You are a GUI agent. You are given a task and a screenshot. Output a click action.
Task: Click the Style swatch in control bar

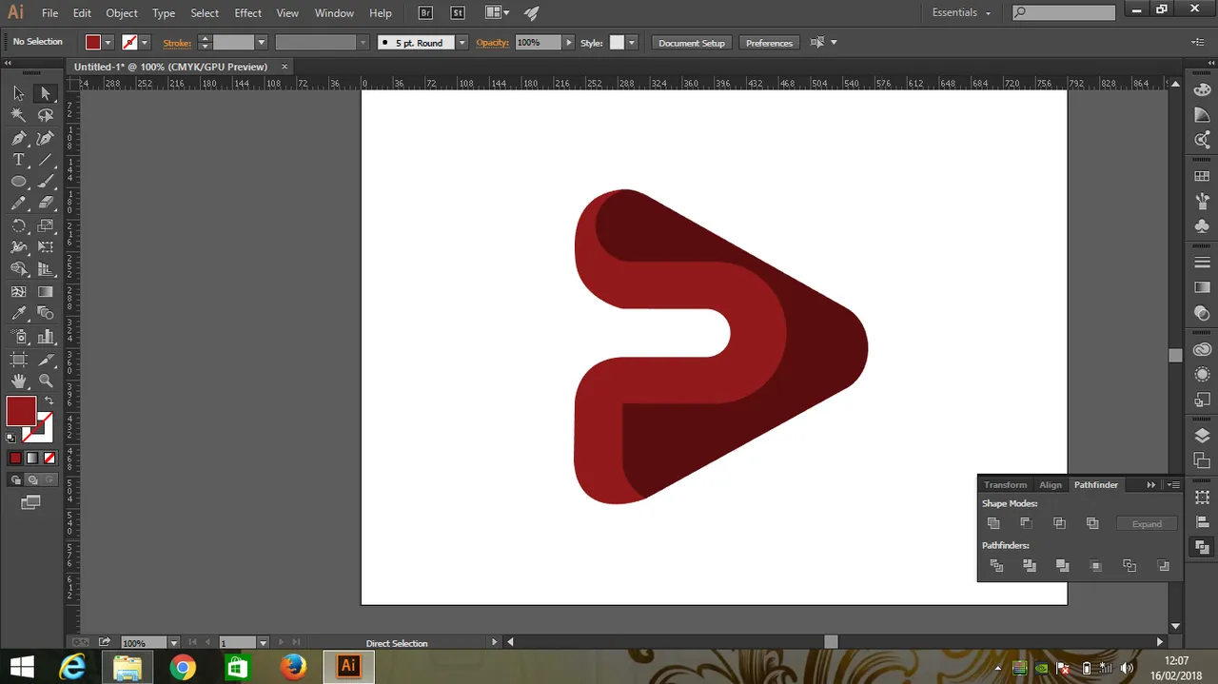617,43
